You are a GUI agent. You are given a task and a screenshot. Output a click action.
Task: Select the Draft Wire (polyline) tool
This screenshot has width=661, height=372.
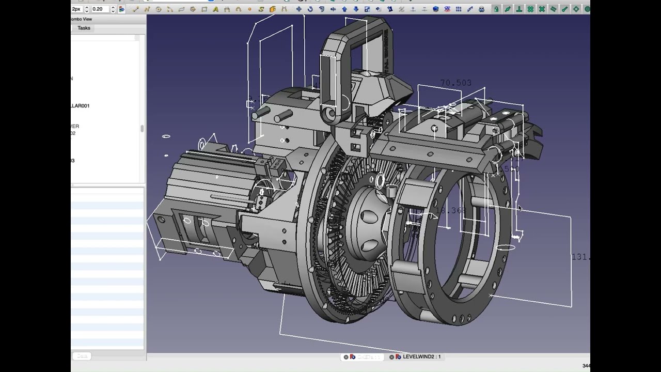tap(147, 9)
